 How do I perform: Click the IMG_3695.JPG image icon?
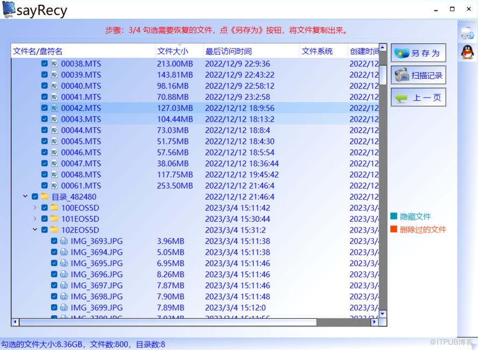[64, 263]
